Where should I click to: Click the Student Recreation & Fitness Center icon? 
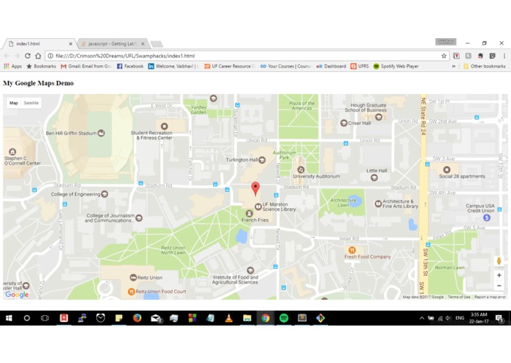[164, 126]
